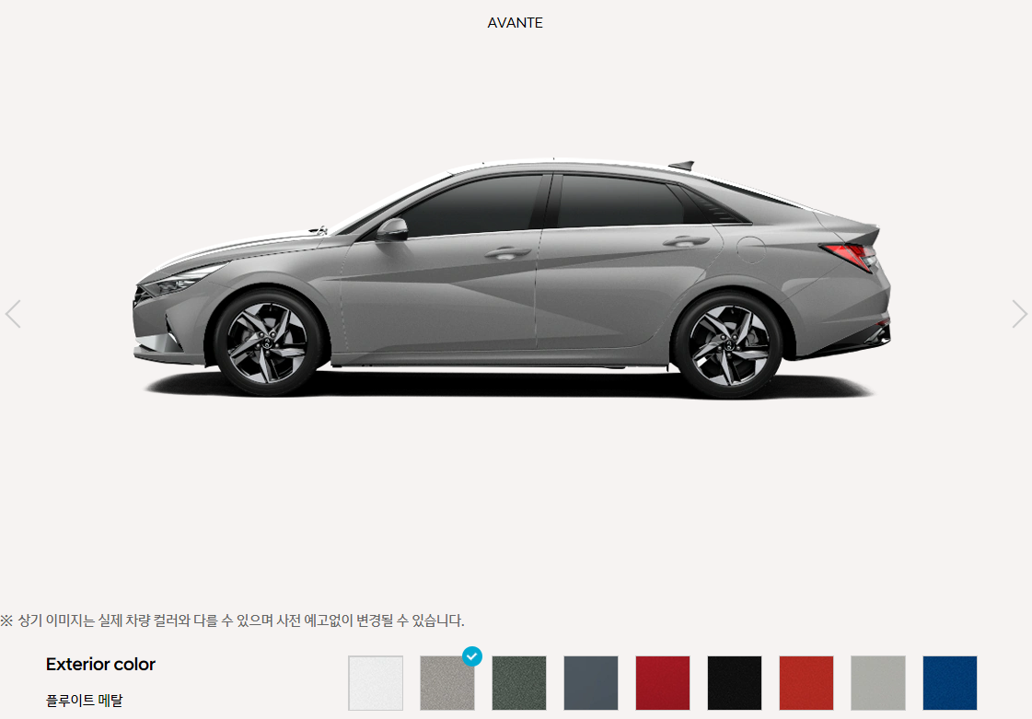
Task: Select the orange-red exterior color swatch
Action: click(x=806, y=683)
